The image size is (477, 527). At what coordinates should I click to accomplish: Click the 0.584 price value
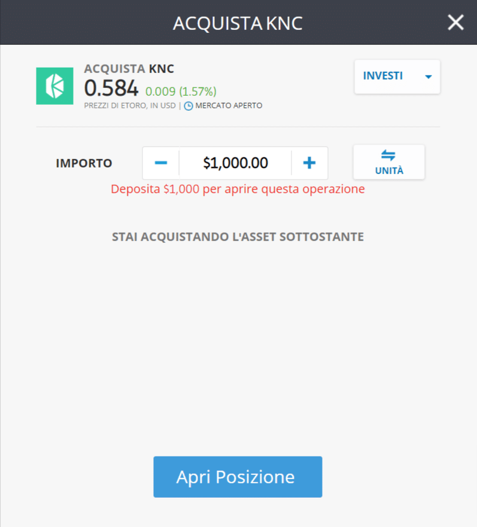[111, 88]
